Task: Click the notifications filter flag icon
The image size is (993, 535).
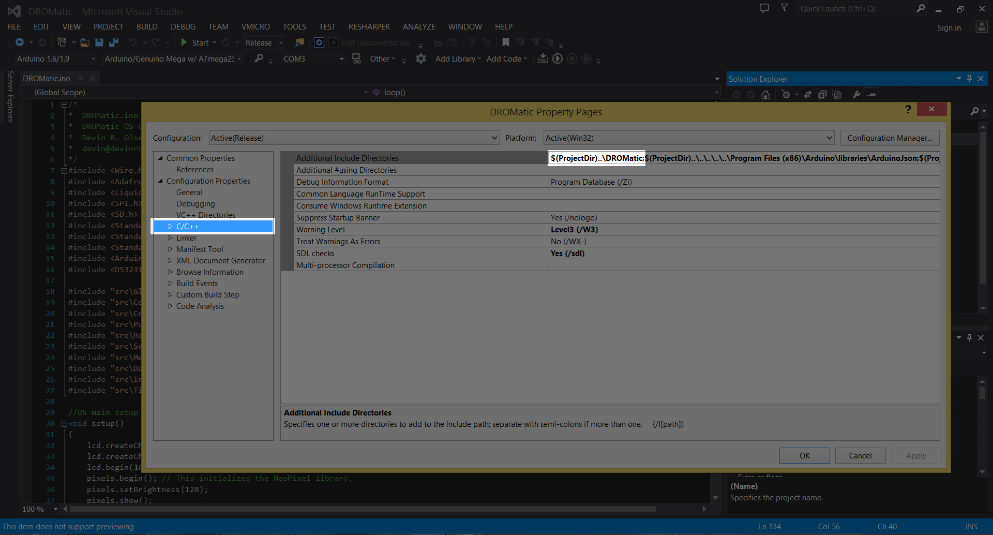Action: 785,8
